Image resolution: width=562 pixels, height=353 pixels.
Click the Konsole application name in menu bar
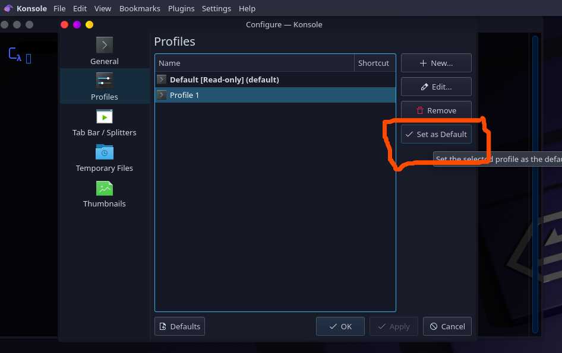coord(31,8)
